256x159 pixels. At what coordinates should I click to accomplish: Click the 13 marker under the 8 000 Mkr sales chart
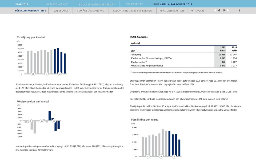pos(33,74)
